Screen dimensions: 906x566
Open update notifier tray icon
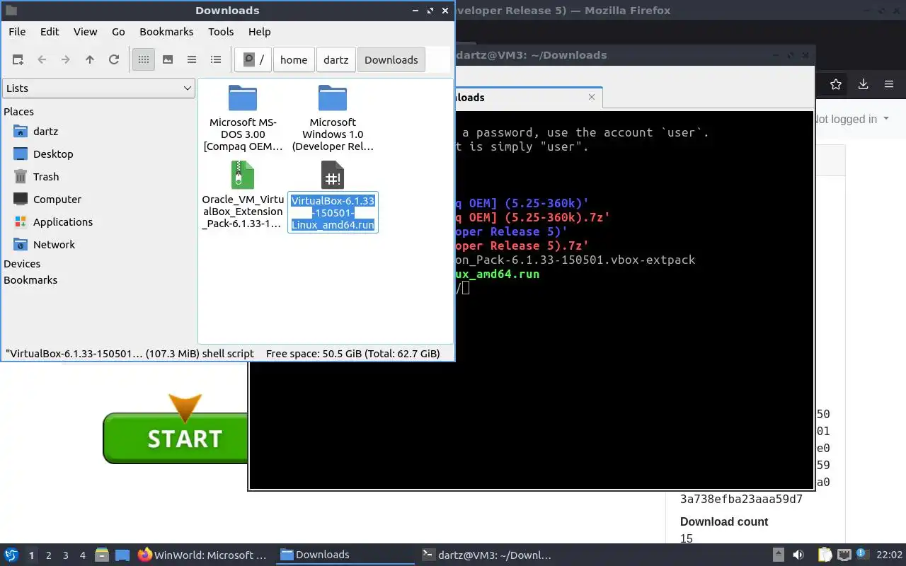tap(861, 555)
